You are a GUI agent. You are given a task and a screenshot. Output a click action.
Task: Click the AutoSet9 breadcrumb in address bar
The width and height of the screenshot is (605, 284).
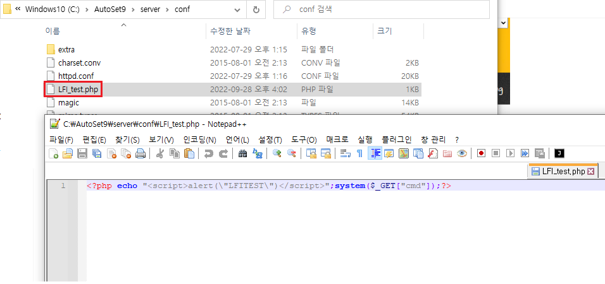[111, 9]
